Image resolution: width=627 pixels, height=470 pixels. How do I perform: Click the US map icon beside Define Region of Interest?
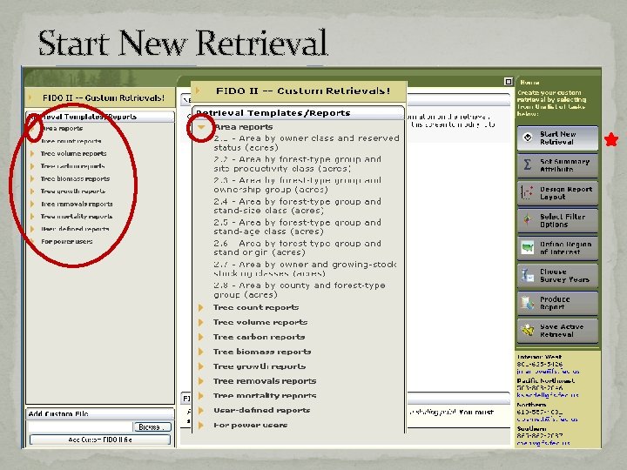pos(528,247)
